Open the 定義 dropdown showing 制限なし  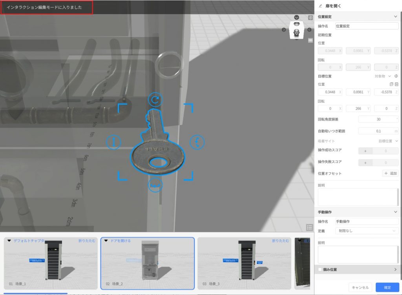pos(367,231)
